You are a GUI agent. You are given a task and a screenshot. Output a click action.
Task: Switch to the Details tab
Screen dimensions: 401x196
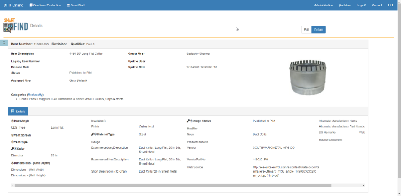point(18,111)
